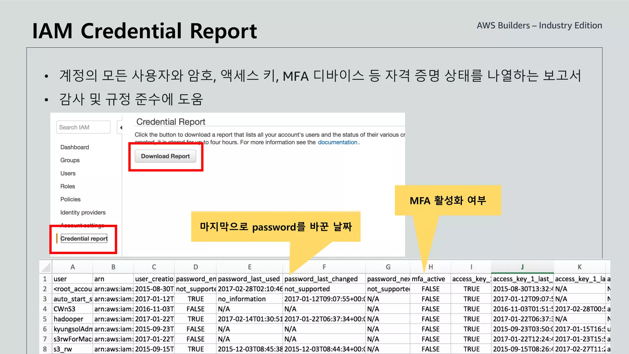
Task: Click the spreadsheet select-all corner triangle
Action: [x=46, y=267]
